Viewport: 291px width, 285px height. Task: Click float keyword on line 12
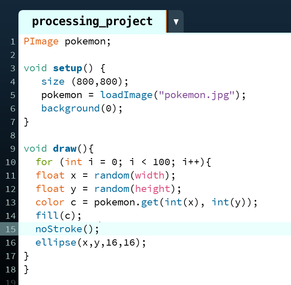click(50, 189)
